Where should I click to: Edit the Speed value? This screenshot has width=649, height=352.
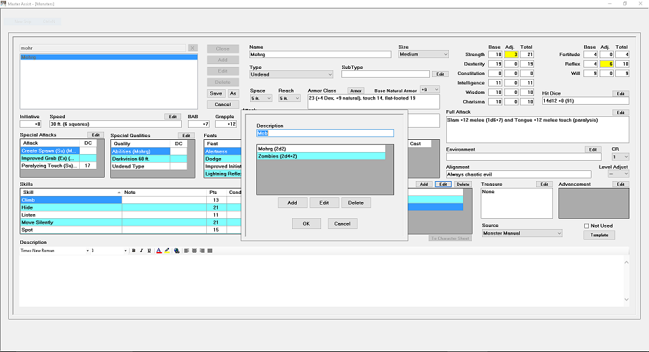pos(172,117)
